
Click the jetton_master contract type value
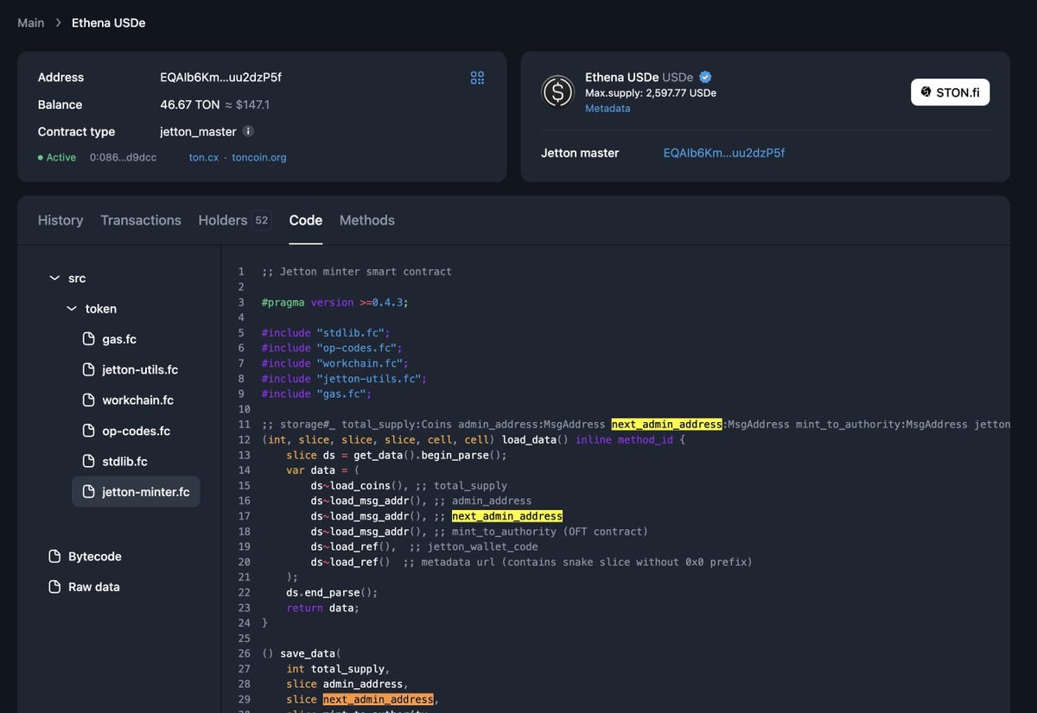point(198,132)
